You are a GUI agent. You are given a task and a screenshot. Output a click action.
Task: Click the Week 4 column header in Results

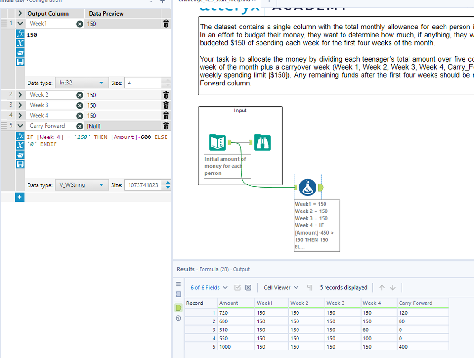coord(379,303)
